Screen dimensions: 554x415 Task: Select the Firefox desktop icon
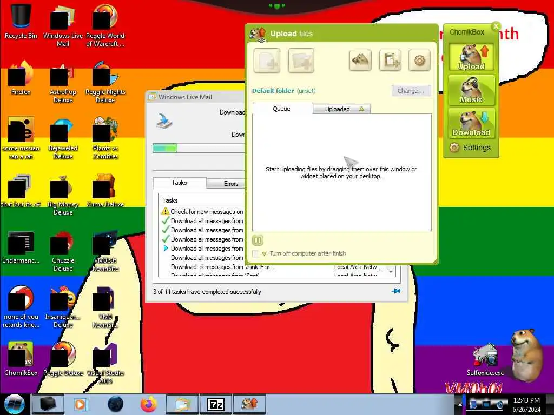21,78
